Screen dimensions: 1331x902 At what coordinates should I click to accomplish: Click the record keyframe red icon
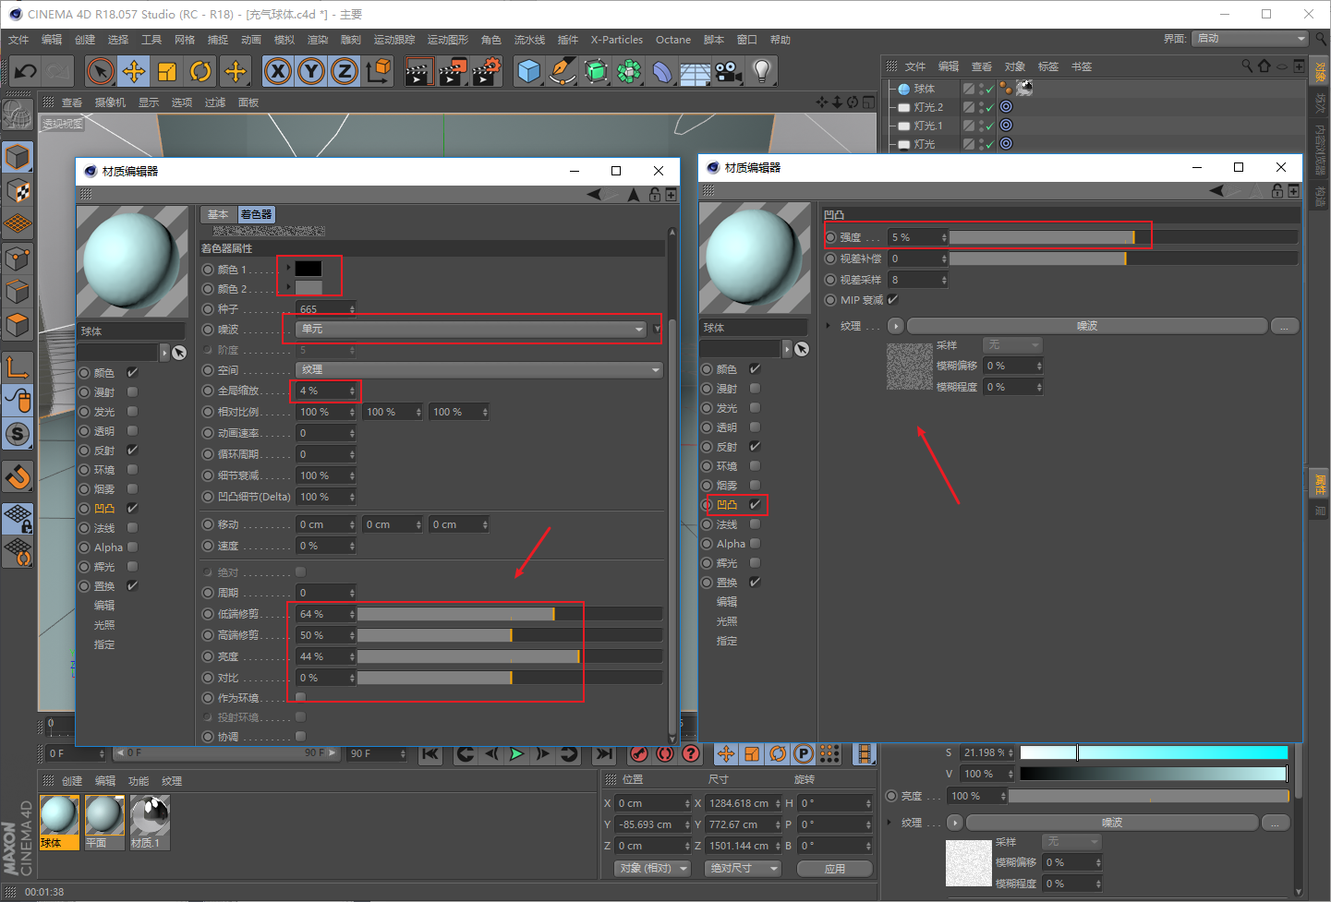pos(639,754)
